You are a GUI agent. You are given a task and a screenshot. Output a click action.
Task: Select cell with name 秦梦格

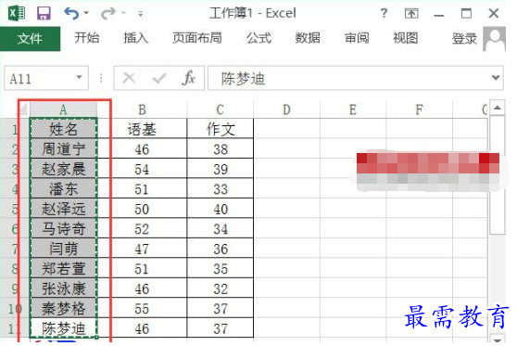[63, 308]
